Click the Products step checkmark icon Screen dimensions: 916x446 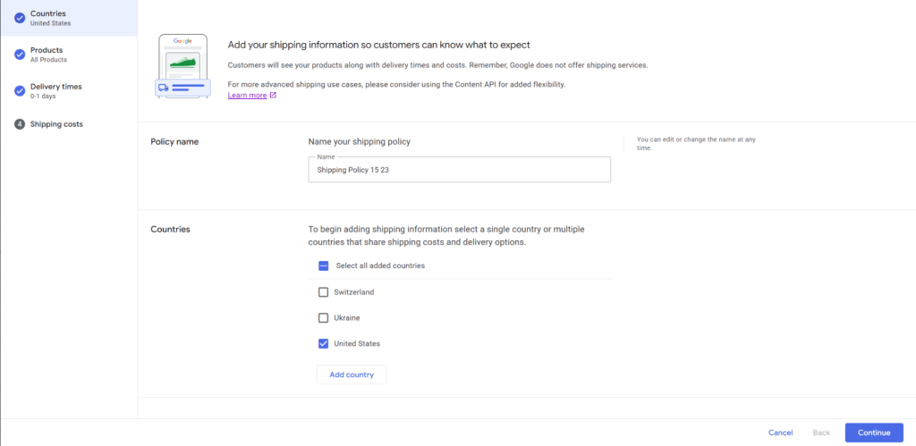tap(20, 55)
